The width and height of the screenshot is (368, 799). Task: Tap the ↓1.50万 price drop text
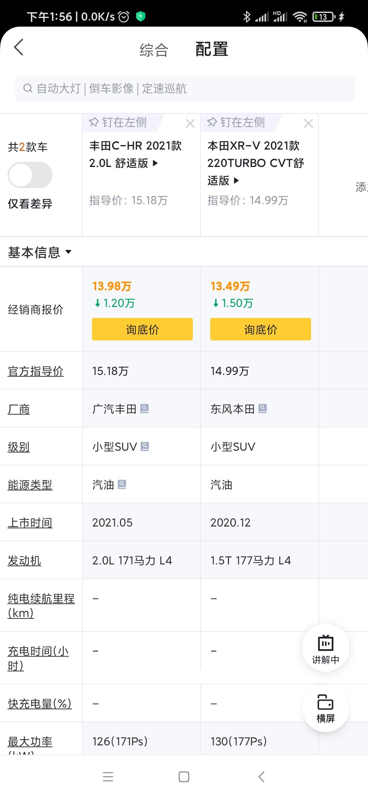click(233, 303)
